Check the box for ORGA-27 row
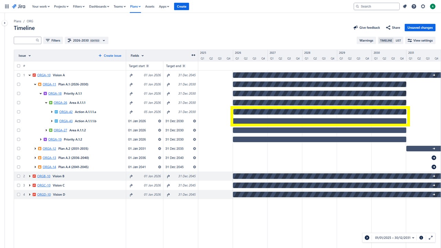441x248 pixels. coord(19,130)
